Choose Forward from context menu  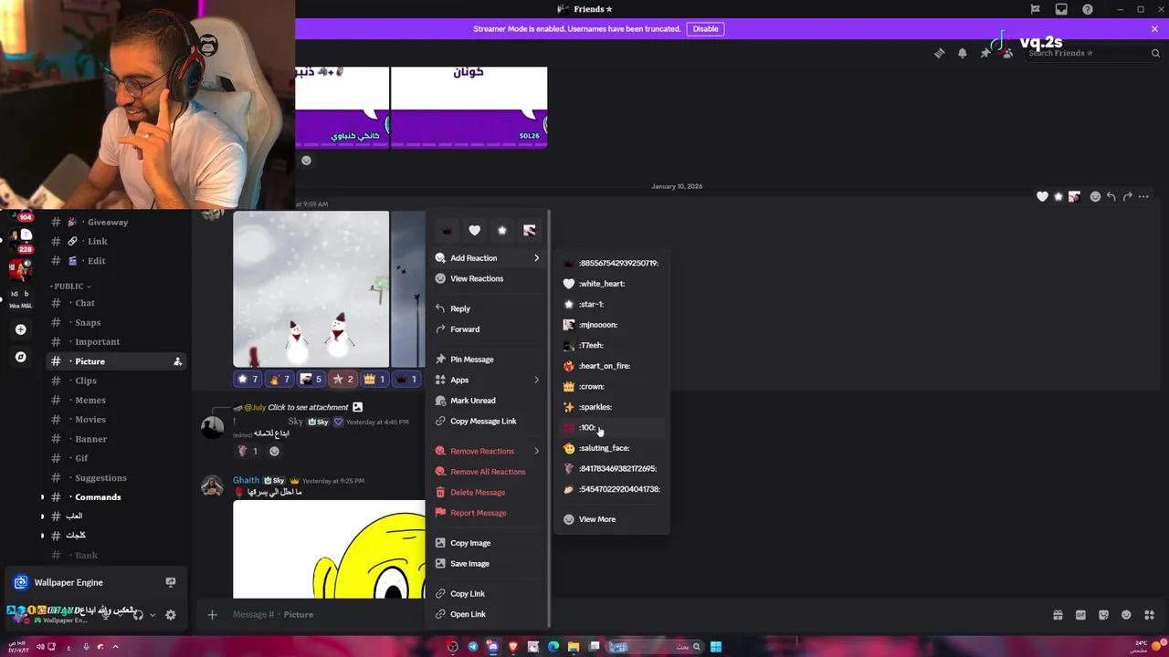(x=488, y=329)
